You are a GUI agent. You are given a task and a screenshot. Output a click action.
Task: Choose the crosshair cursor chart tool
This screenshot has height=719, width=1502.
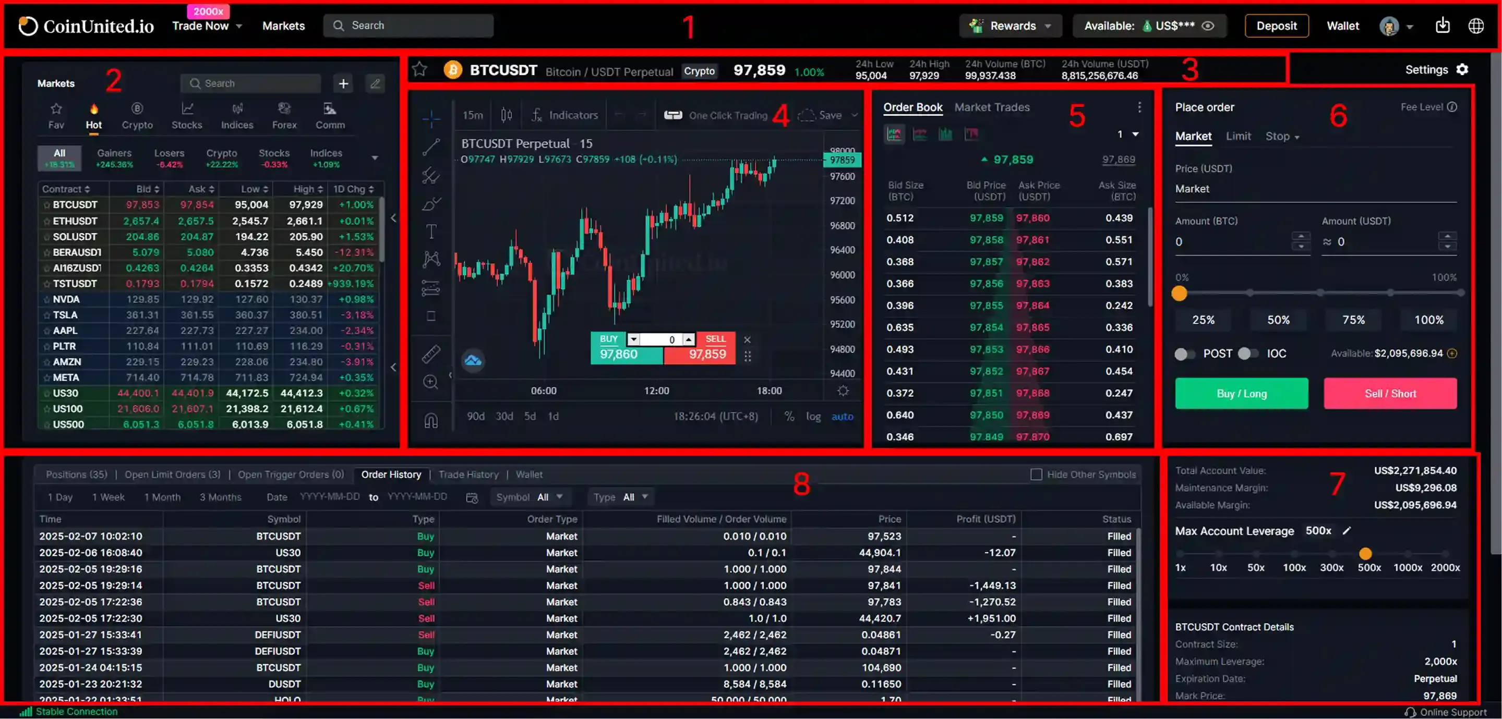[431, 119]
